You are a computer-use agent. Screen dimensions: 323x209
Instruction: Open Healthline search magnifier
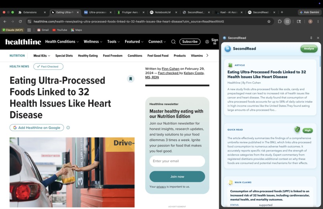click(174, 42)
